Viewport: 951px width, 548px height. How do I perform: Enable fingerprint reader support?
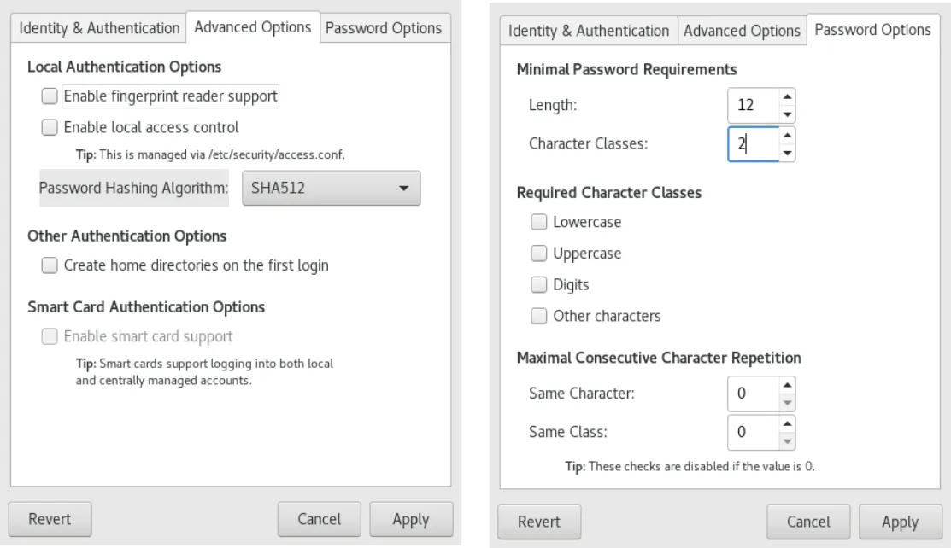pos(50,96)
